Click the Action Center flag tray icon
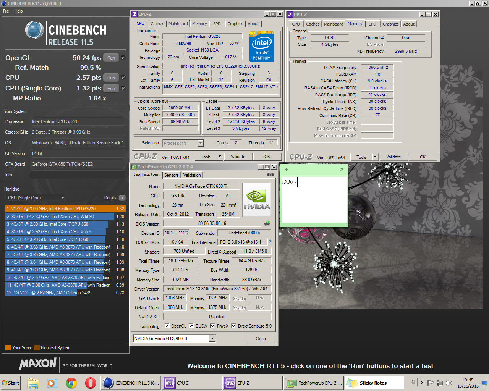Viewport: 489px width, 391px height. click(x=431, y=383)
